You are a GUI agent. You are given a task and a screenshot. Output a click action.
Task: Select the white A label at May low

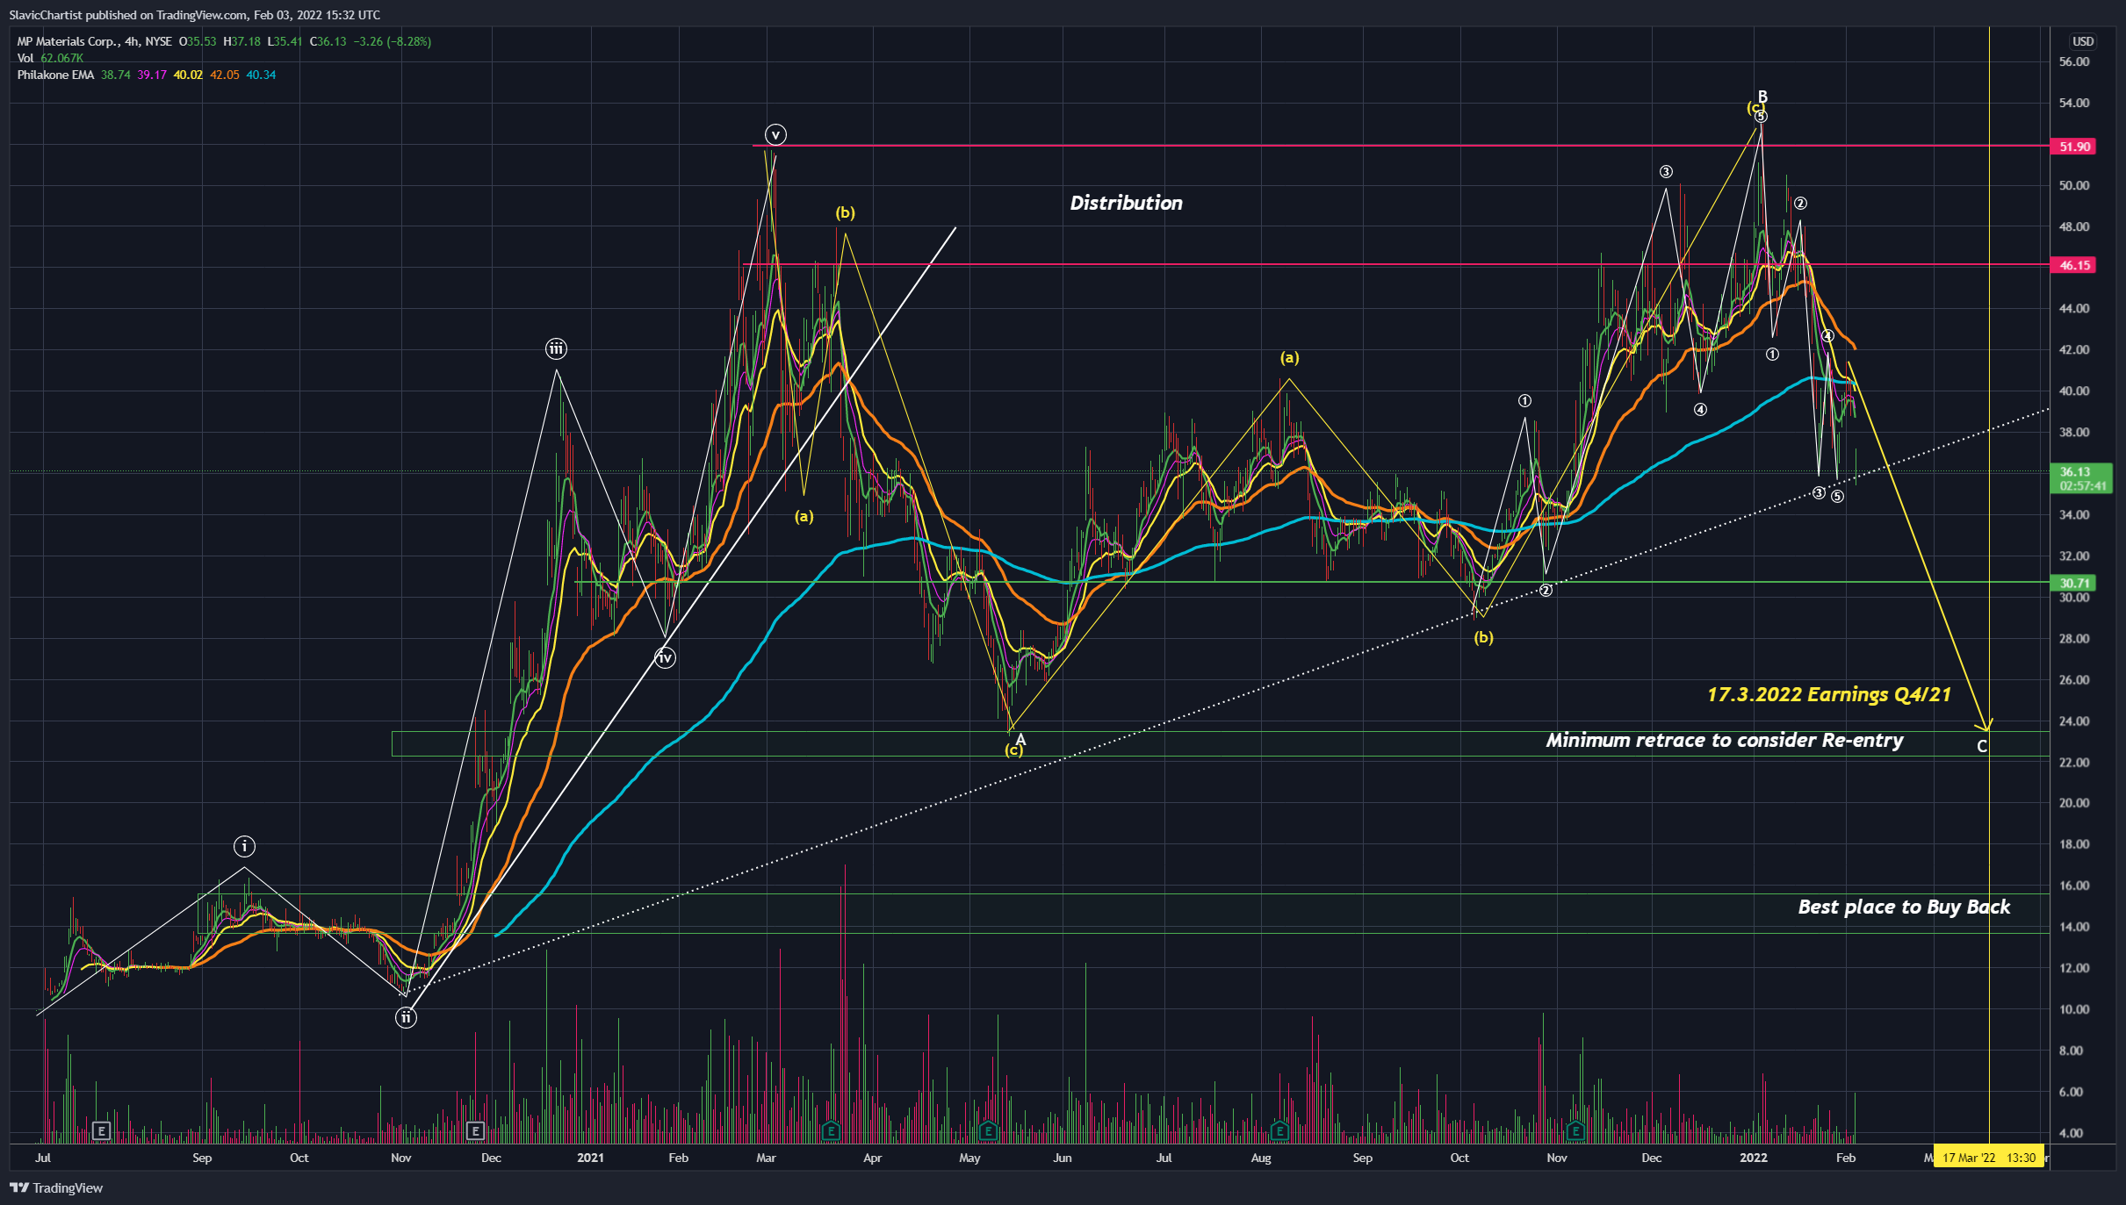click(x=1020, y=740)
